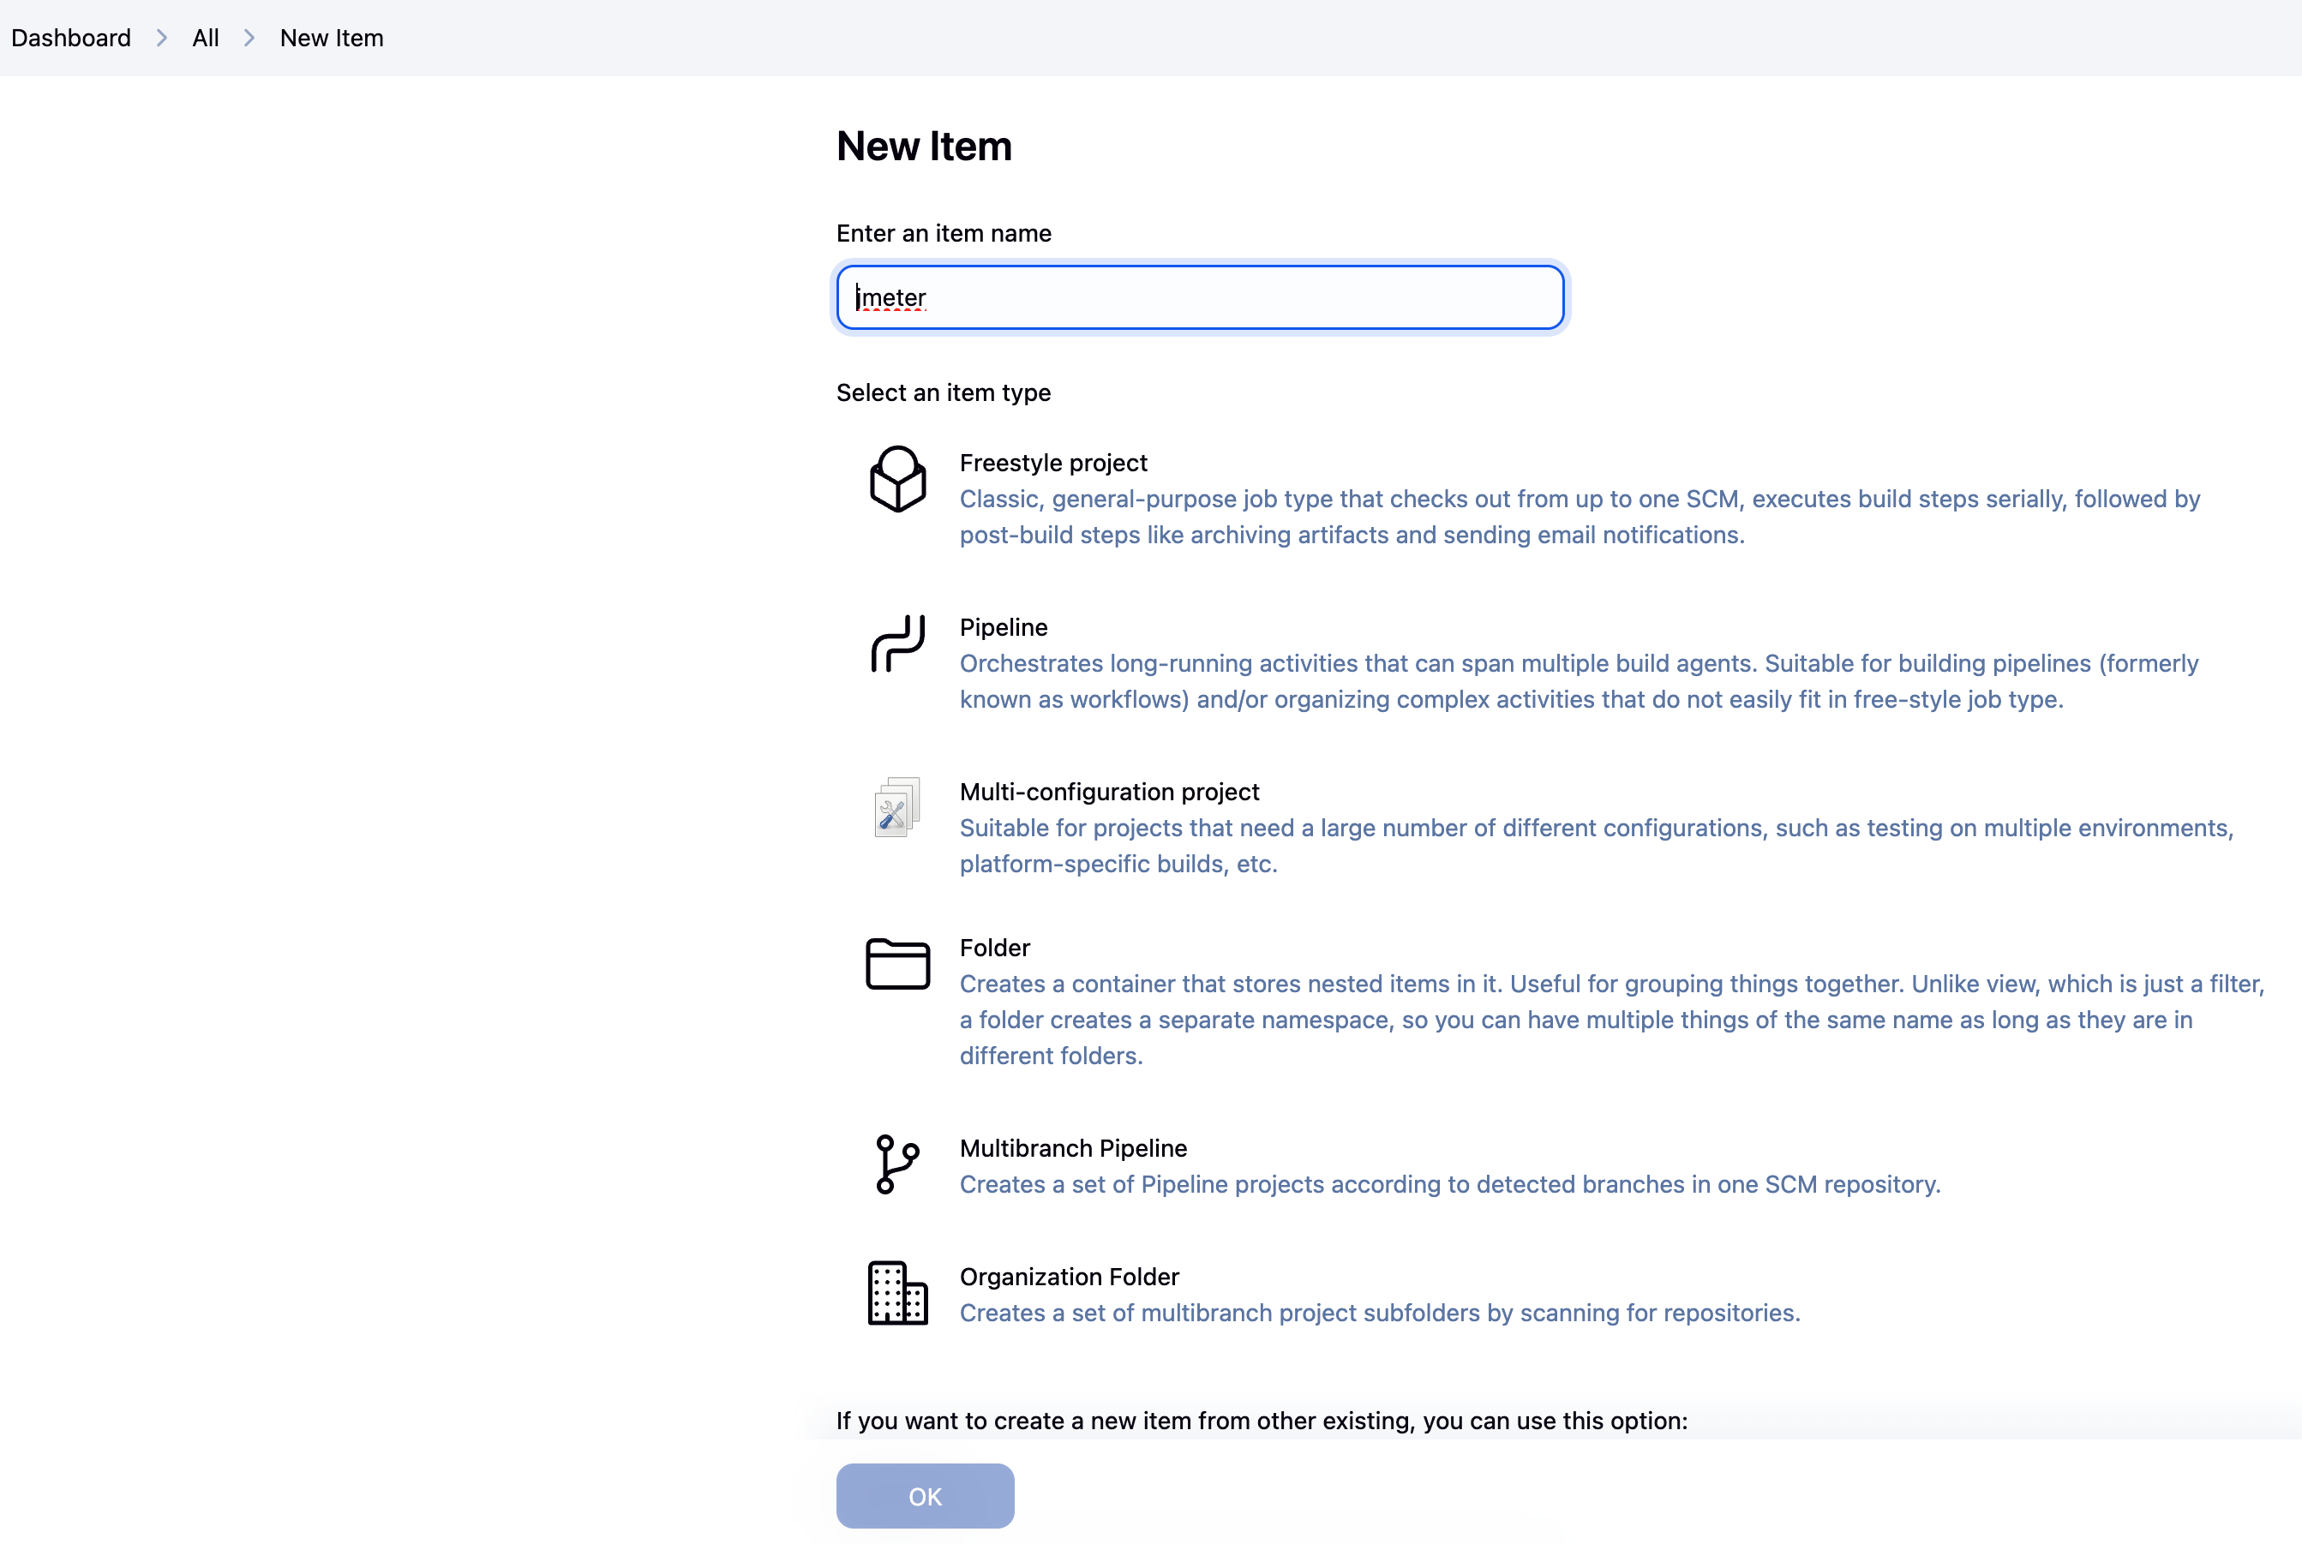Click the Organization Folder building icon
Screen dimensions: 2302x1544
[x=897, y=1293]
